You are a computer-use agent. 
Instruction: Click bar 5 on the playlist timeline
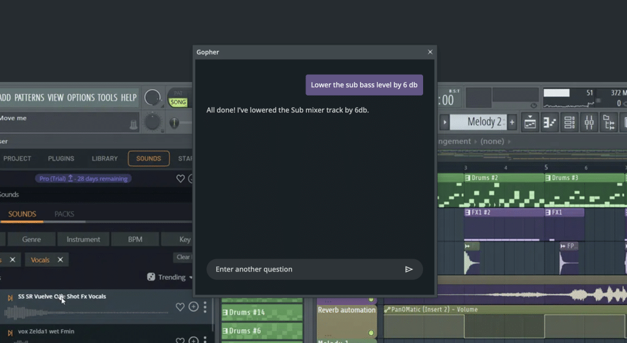click(x=546, y=167)
